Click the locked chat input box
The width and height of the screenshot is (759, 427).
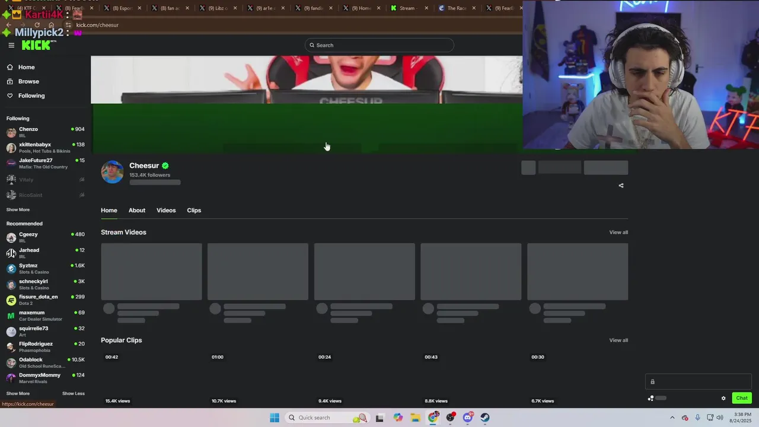point(699,382)
